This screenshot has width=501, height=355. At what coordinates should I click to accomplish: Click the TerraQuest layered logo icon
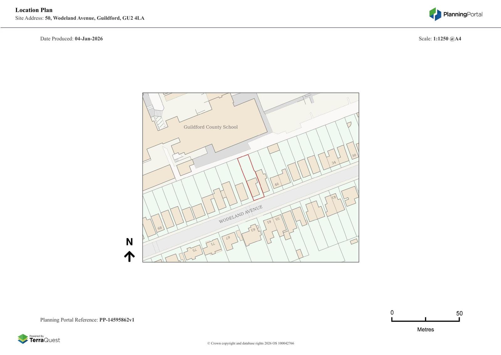click(x=23, y=339)
